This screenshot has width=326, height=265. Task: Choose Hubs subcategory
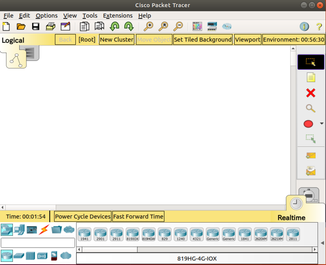tap(30, 256)
